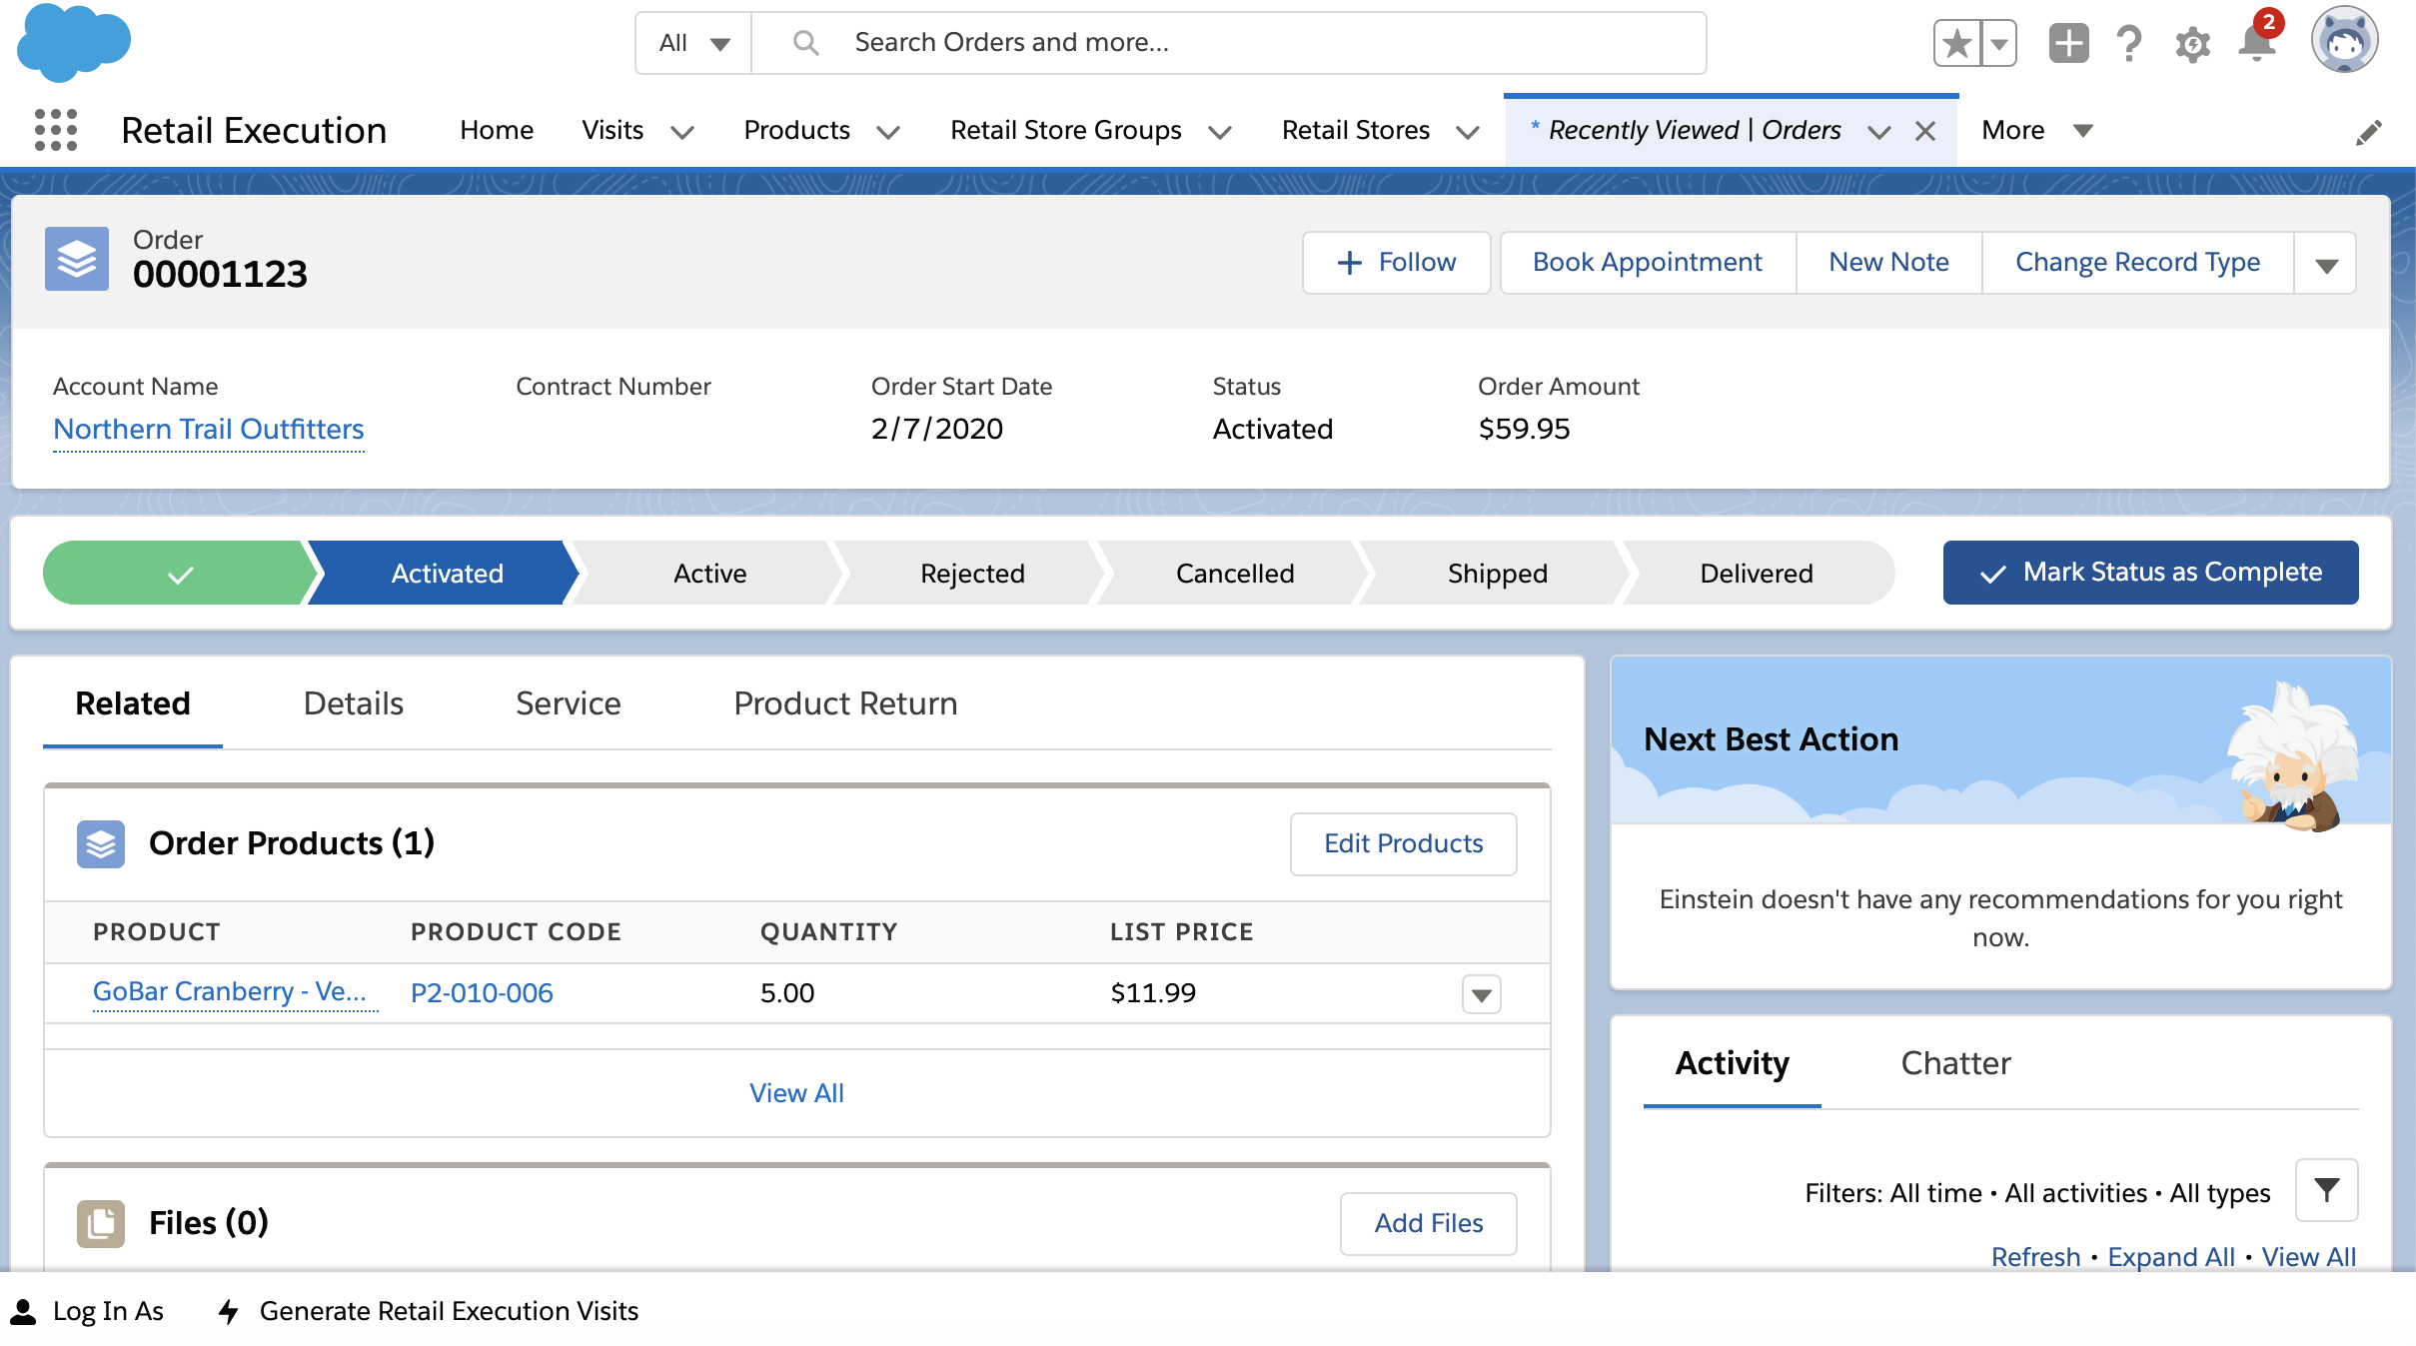Switch to the Chatter tab
Viewport: 2416px width, 1346px height.
click(1954, 1063)
